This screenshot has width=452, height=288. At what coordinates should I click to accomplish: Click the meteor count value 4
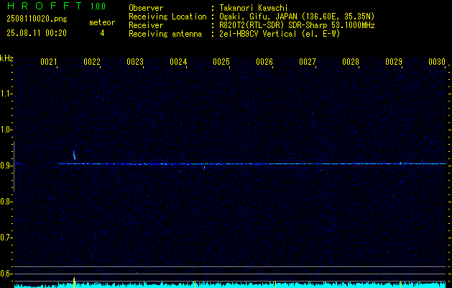pyautogui.click(x=102, y=33)
